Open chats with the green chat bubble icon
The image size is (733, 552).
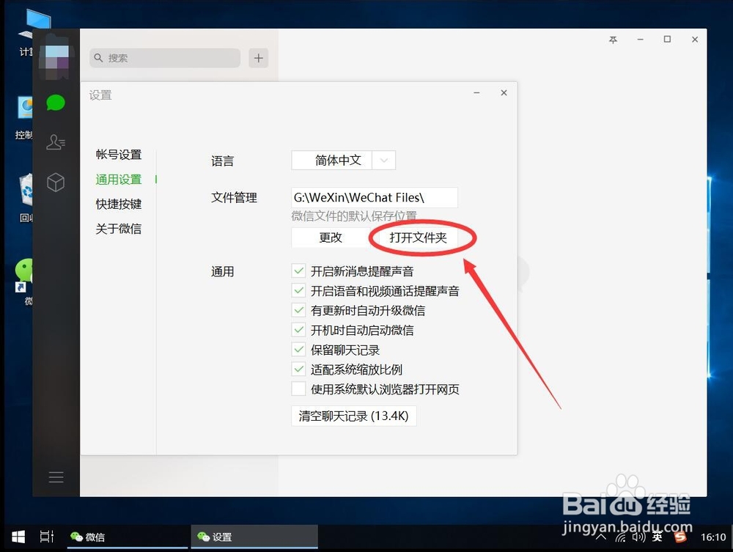click(x=56, y=103)
